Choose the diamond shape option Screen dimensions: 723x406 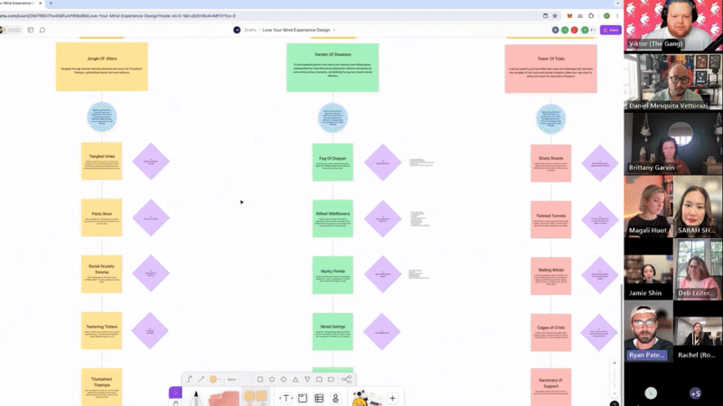(284, 379)
